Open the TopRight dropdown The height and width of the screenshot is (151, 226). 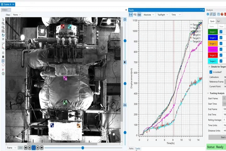tap(163, 14)
